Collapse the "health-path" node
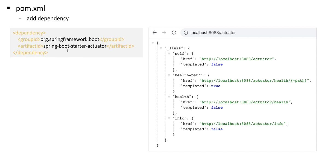The width and height of the screenshot is (319, 153). [x=169, y=75]
